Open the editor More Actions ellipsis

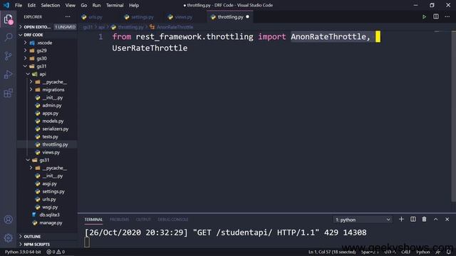click(x=447, y=17)
